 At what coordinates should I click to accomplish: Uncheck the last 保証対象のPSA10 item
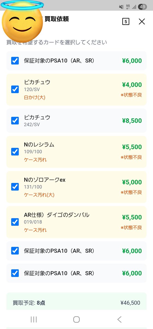[15, 273]
